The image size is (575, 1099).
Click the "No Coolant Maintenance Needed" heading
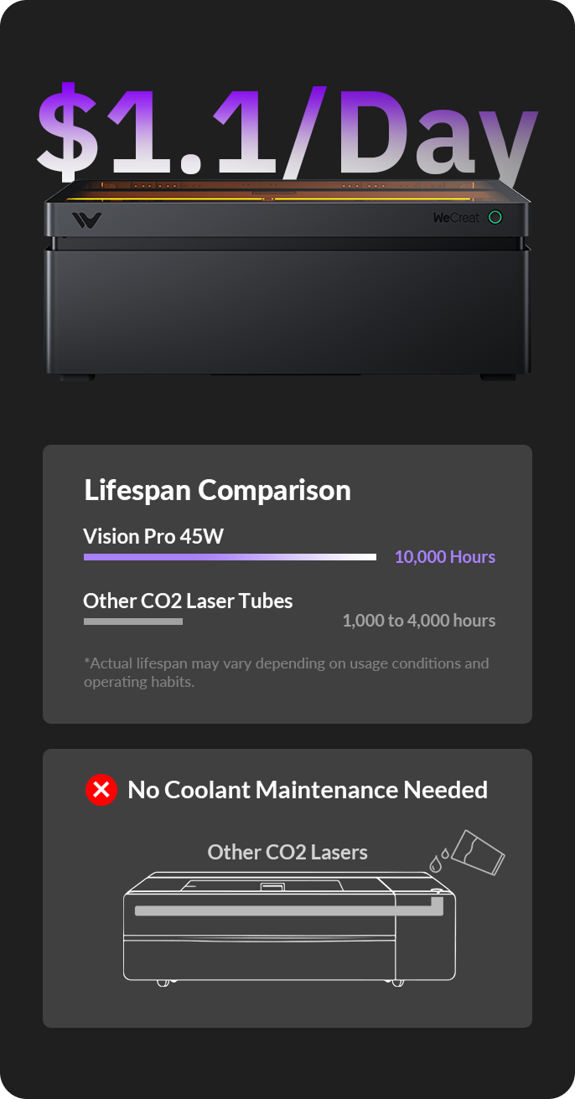308,790
